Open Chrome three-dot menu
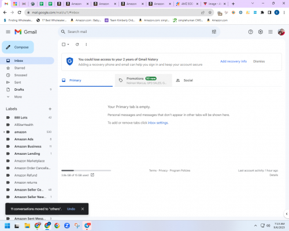 (x=284, y=13)
